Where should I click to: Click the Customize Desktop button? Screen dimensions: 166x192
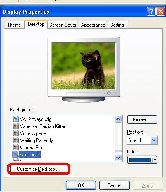[x=38, y=169]
